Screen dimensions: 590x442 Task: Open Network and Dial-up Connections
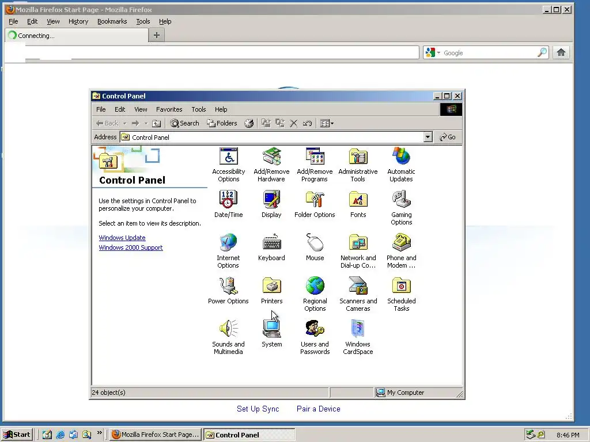358,251
